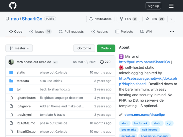This screenshot has height=137, width=183.
Task: Open the ShaarliGo.go file
Action: pos(26,132)
